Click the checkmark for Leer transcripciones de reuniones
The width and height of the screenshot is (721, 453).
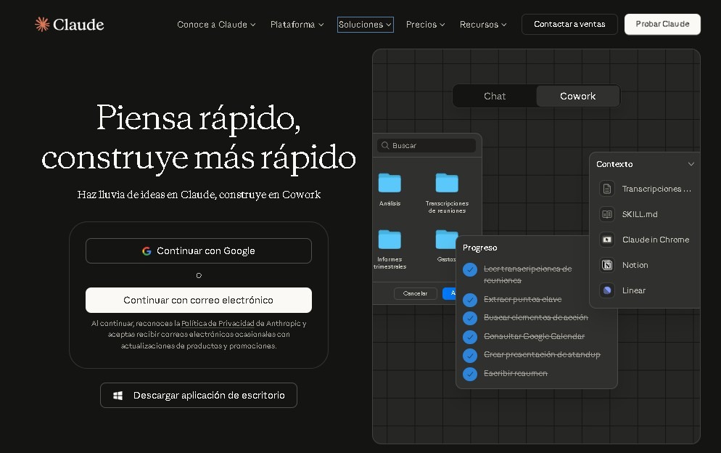(470, 269)
